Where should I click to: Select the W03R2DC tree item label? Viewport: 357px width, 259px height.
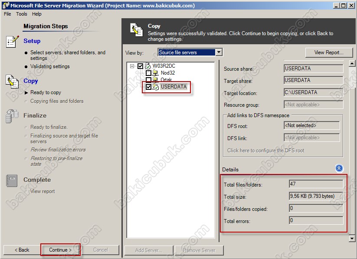164,66
